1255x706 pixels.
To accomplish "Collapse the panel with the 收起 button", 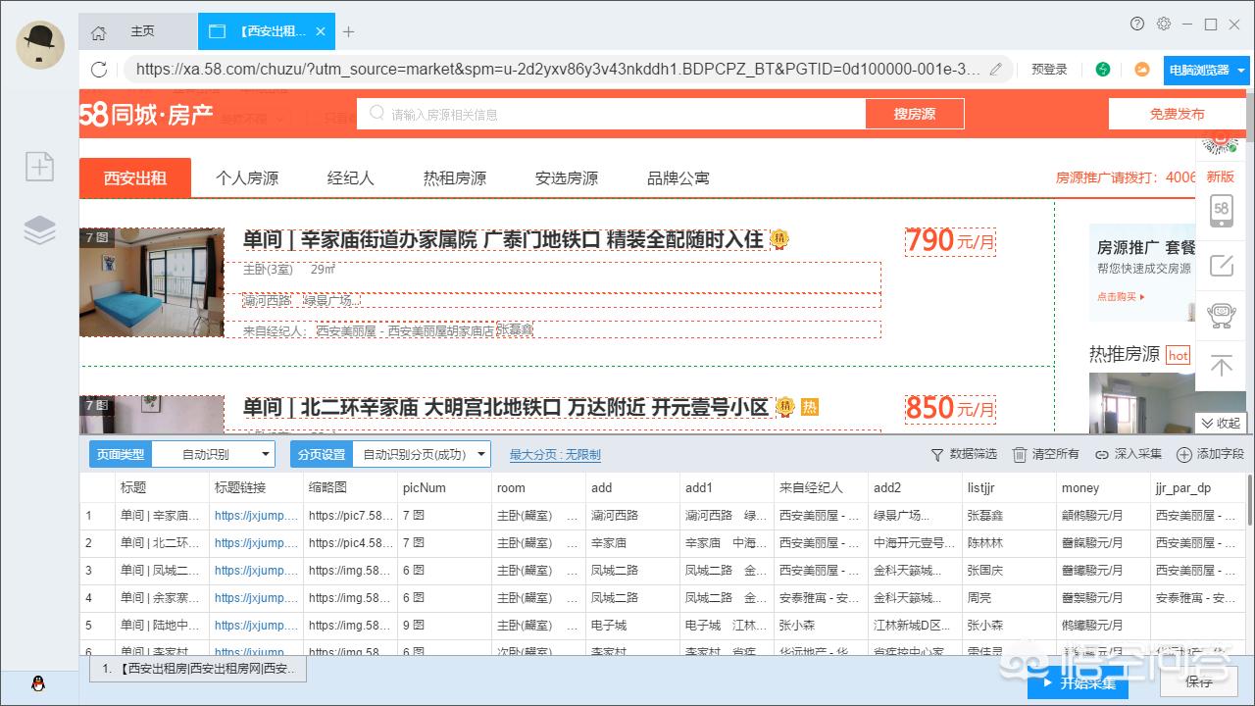I will (1221, 423).
